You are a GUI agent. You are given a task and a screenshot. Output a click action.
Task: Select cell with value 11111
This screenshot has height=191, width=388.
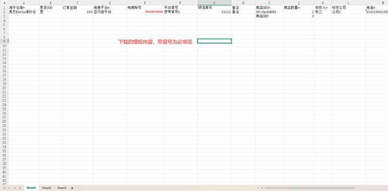click(215, 12)
